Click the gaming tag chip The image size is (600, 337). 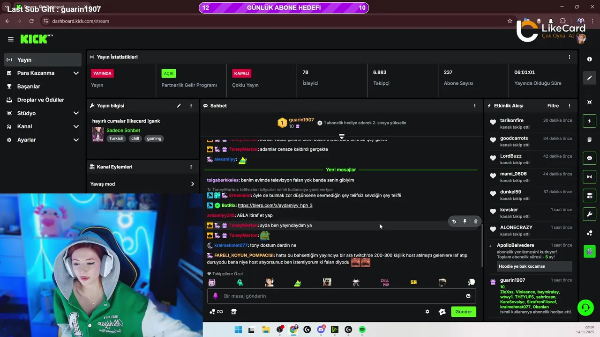(x=154, y=139)
